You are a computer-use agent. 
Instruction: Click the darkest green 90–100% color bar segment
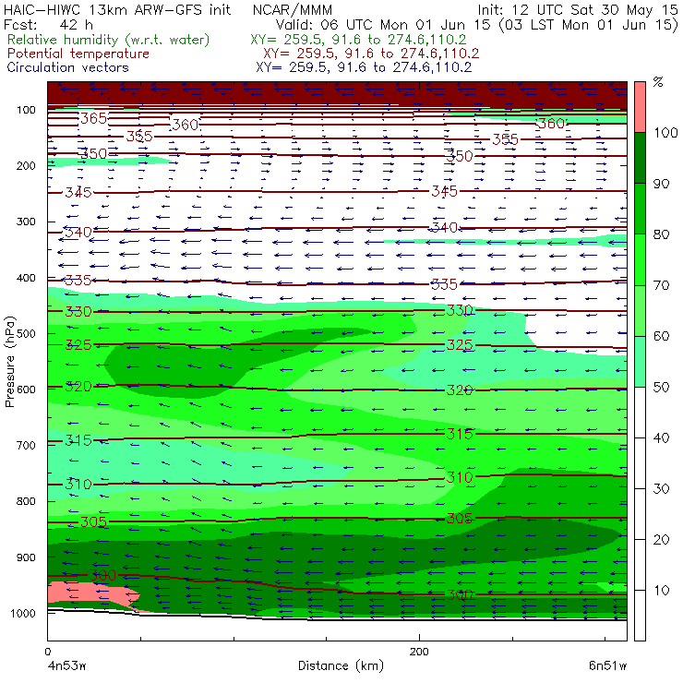(640, 158)
